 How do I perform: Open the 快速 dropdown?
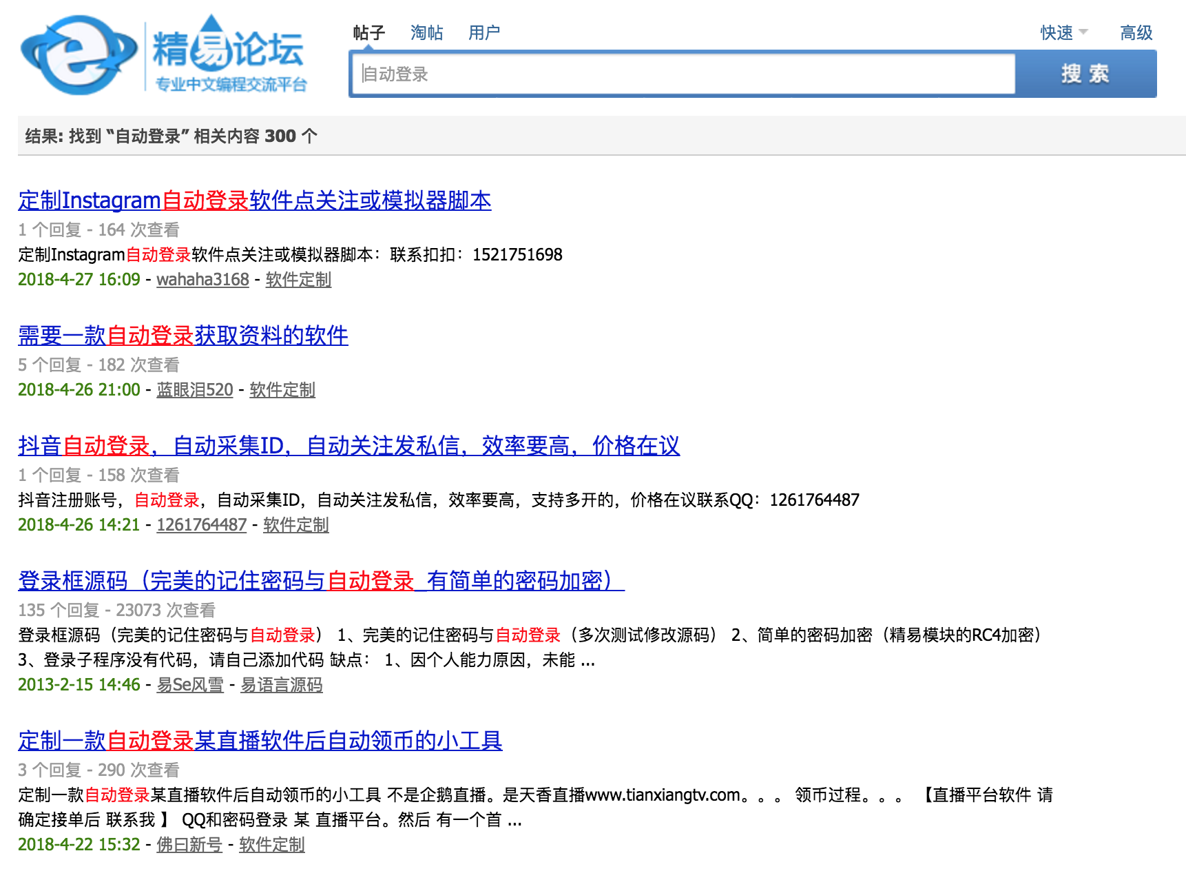tap(1063, 32)
